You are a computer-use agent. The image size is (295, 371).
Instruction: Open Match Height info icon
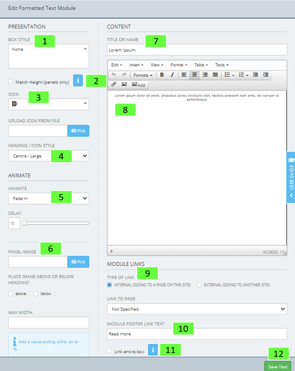click(78, 80)
